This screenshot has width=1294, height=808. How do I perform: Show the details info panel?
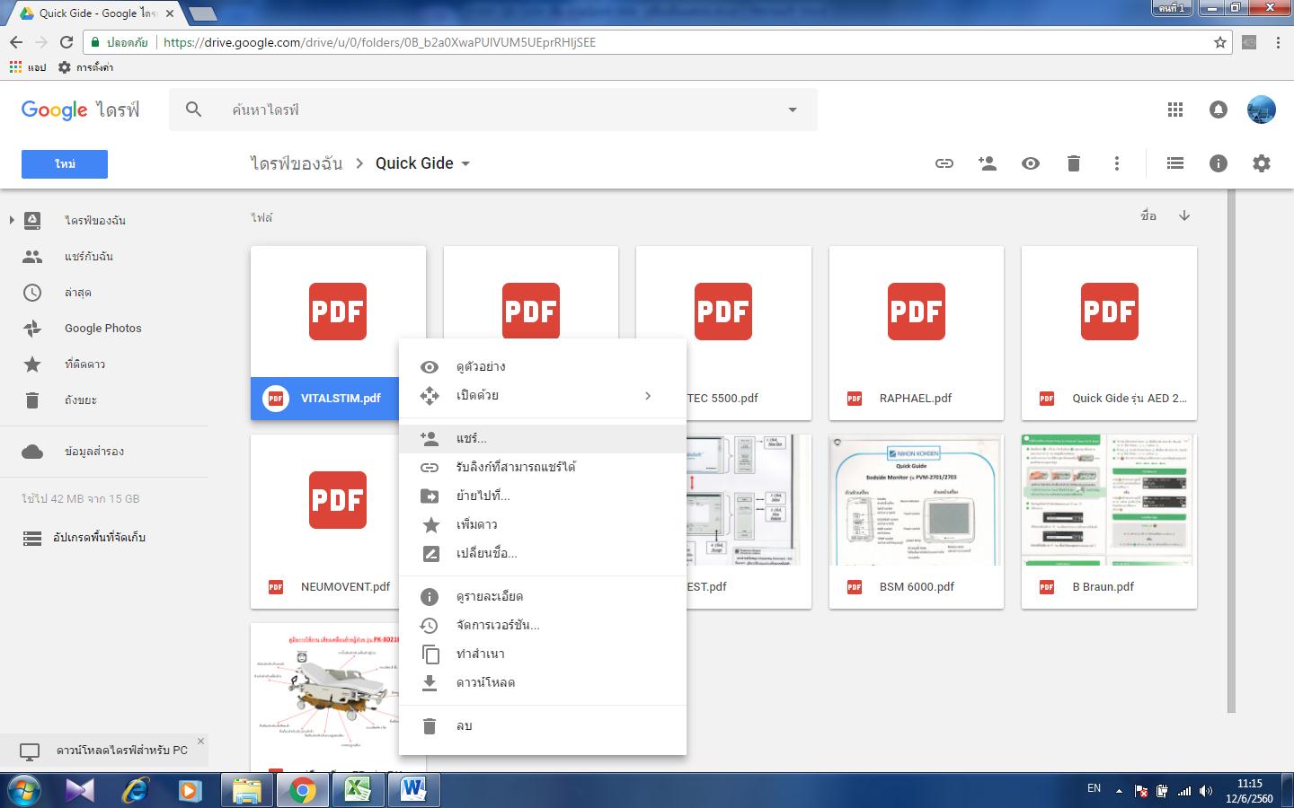(x=1218, y=163)
